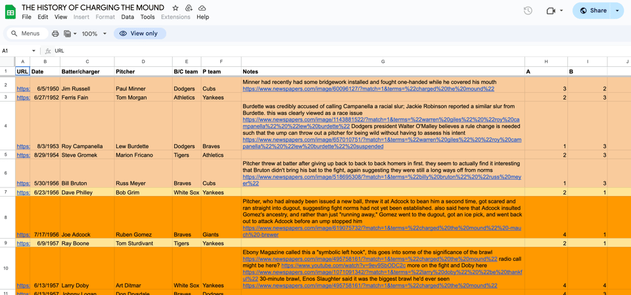Viewport: 631px width, 295px height.
Task: Start a video call with the camera icon
Action: coord(551,10)
